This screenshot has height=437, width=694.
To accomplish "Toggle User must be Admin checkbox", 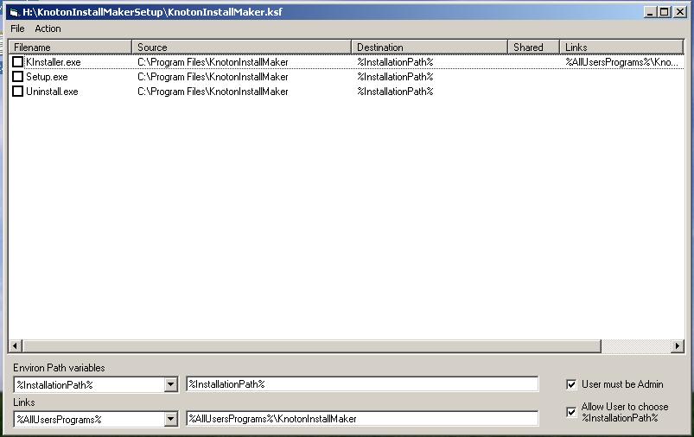I will coord(571,384).
